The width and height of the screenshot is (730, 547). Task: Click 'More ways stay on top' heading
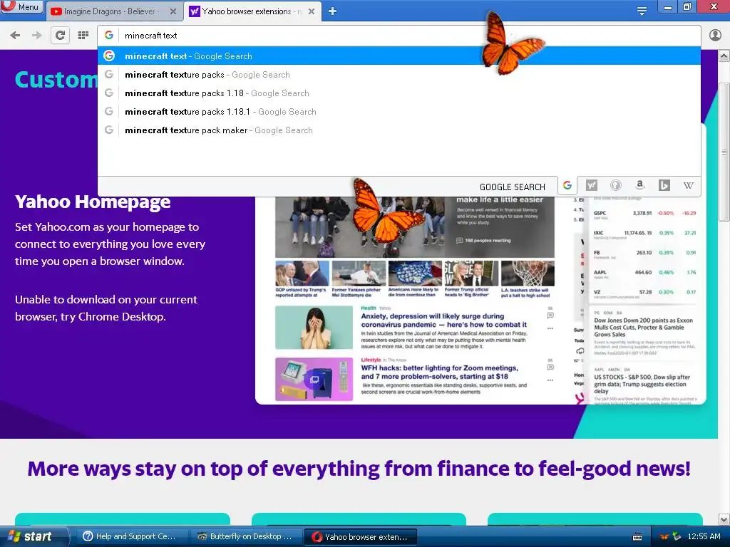coord(359,469)
